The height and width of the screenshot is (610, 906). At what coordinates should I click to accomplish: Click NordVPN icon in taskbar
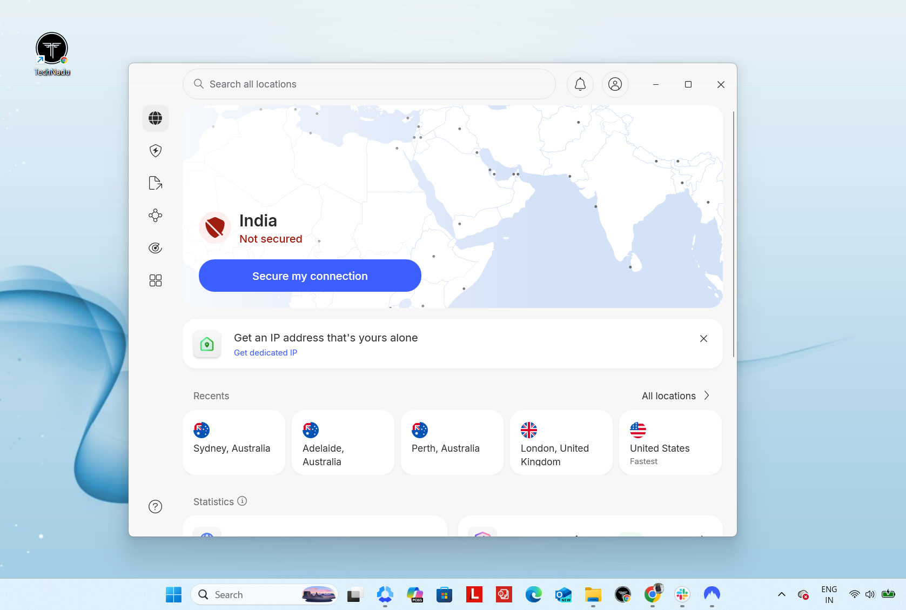(x=712, y=594)
